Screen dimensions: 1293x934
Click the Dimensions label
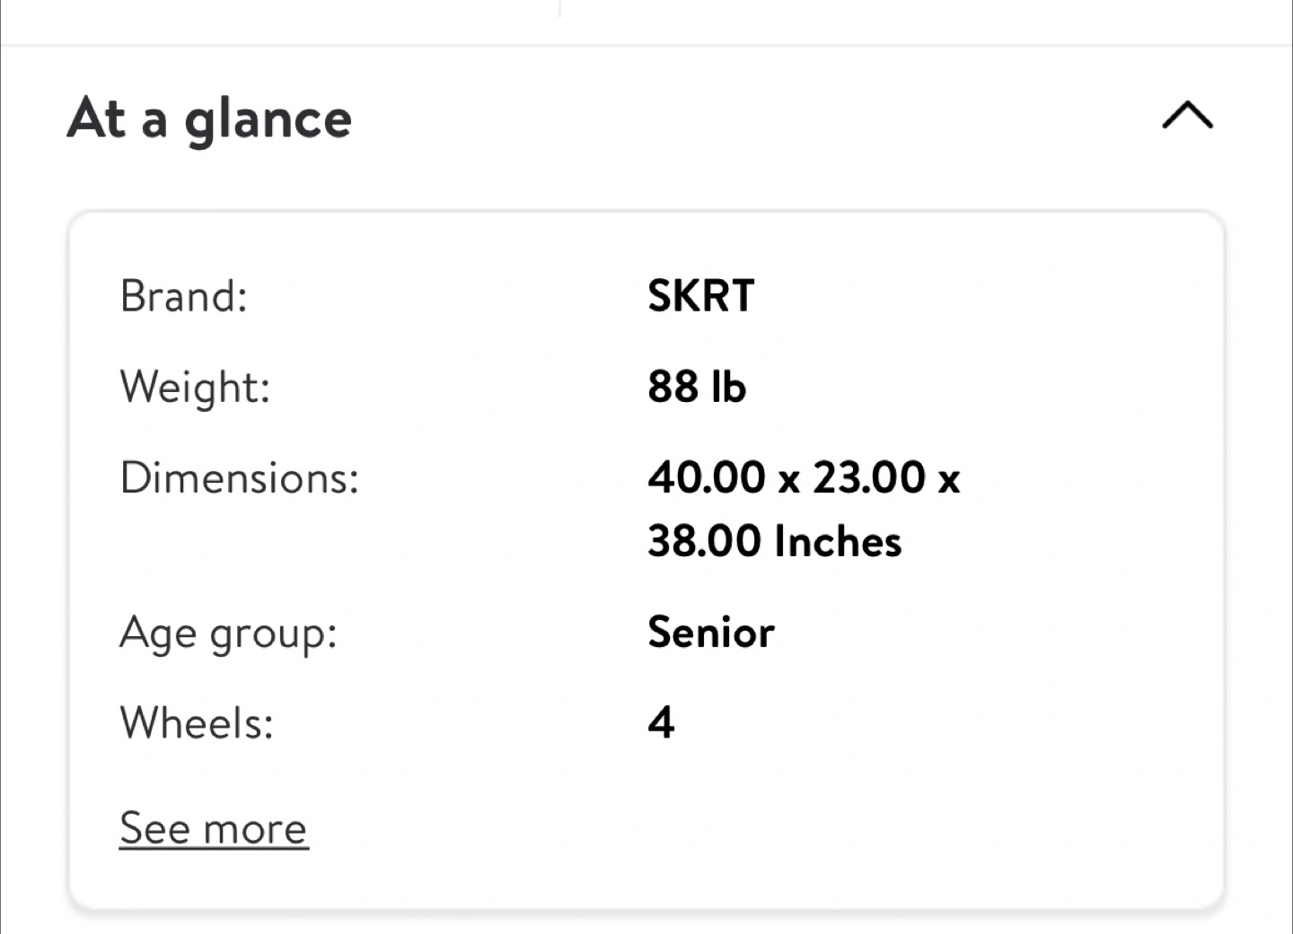click(x=239, y=477)
